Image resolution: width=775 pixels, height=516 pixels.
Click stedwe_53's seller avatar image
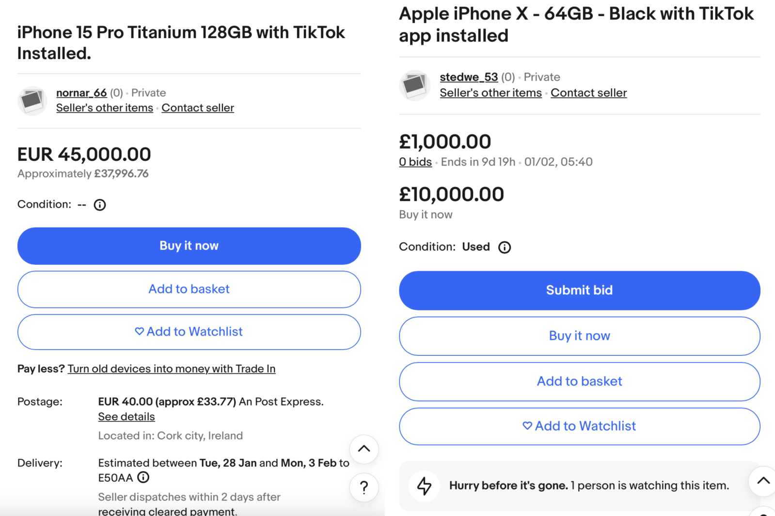[x=414, y=85]
